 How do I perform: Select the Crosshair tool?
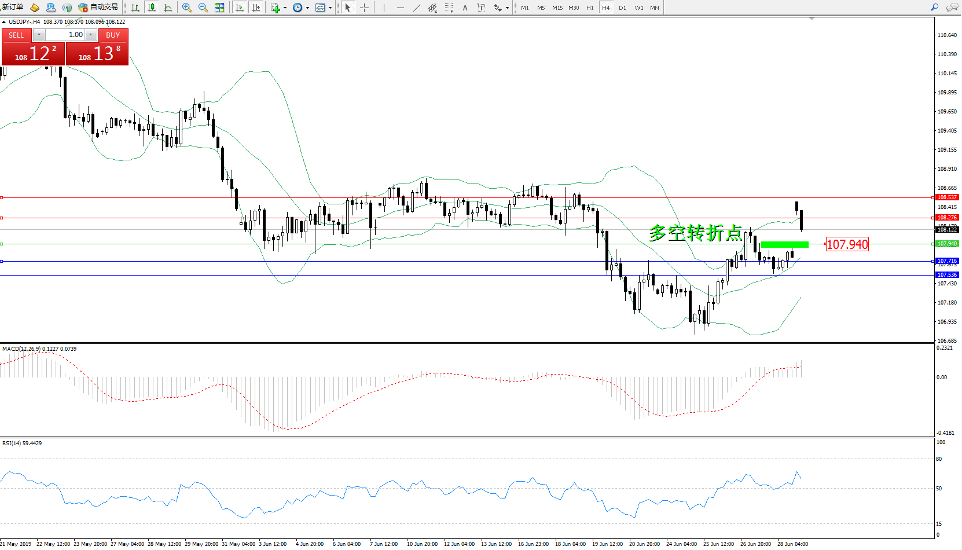pyautogui.click(x=364, y=8)
